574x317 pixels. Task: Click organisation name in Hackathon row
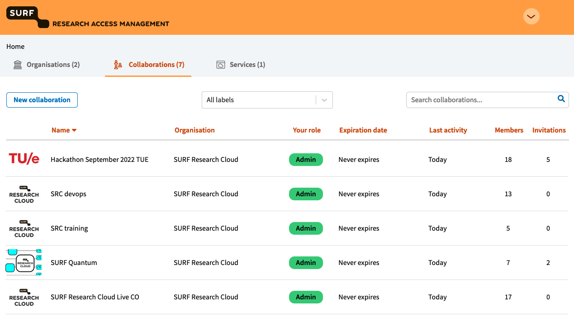(x=206, y=160)
